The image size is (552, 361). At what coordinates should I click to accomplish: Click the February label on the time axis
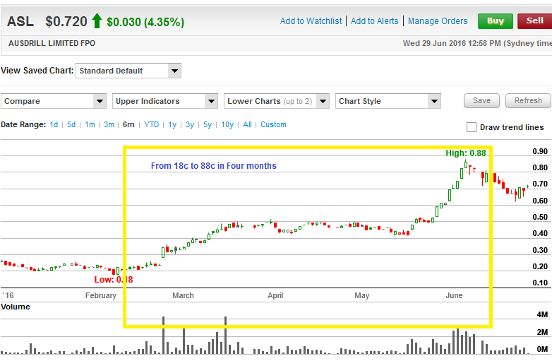(101, 295)
